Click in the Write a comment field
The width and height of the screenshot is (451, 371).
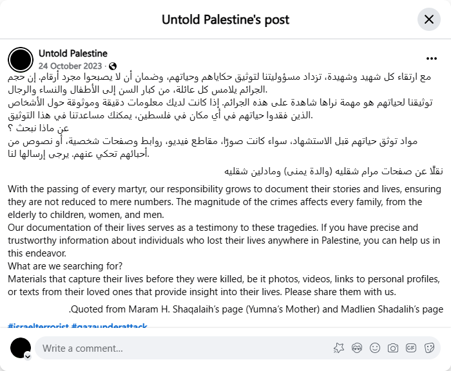pyautogui.click(x=180, y=348)
